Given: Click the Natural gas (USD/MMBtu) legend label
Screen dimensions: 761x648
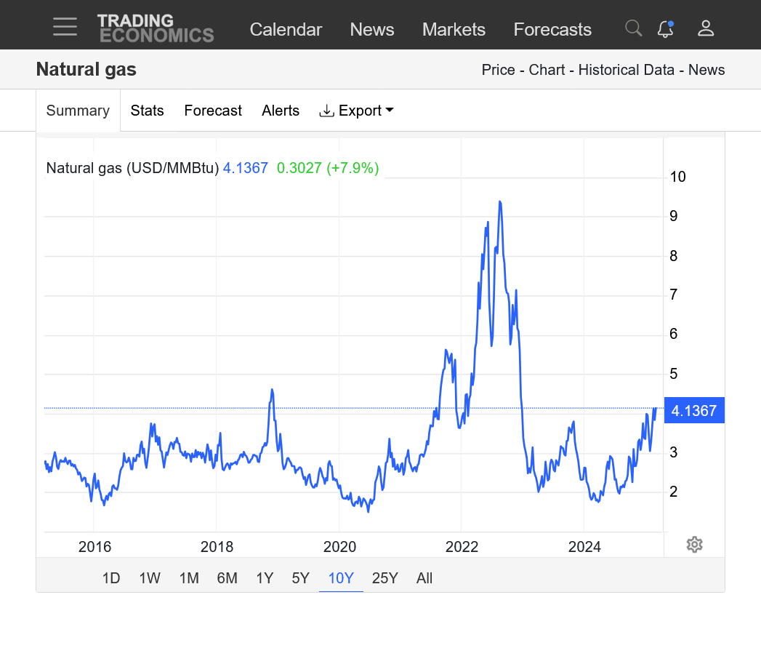Looking at the screenshot, I should (132, 168).
